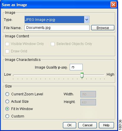The image size is (122, 131).
Task: Select the JPEG Image type combo box
Action: pyautogui.click(x=57, y=20)
